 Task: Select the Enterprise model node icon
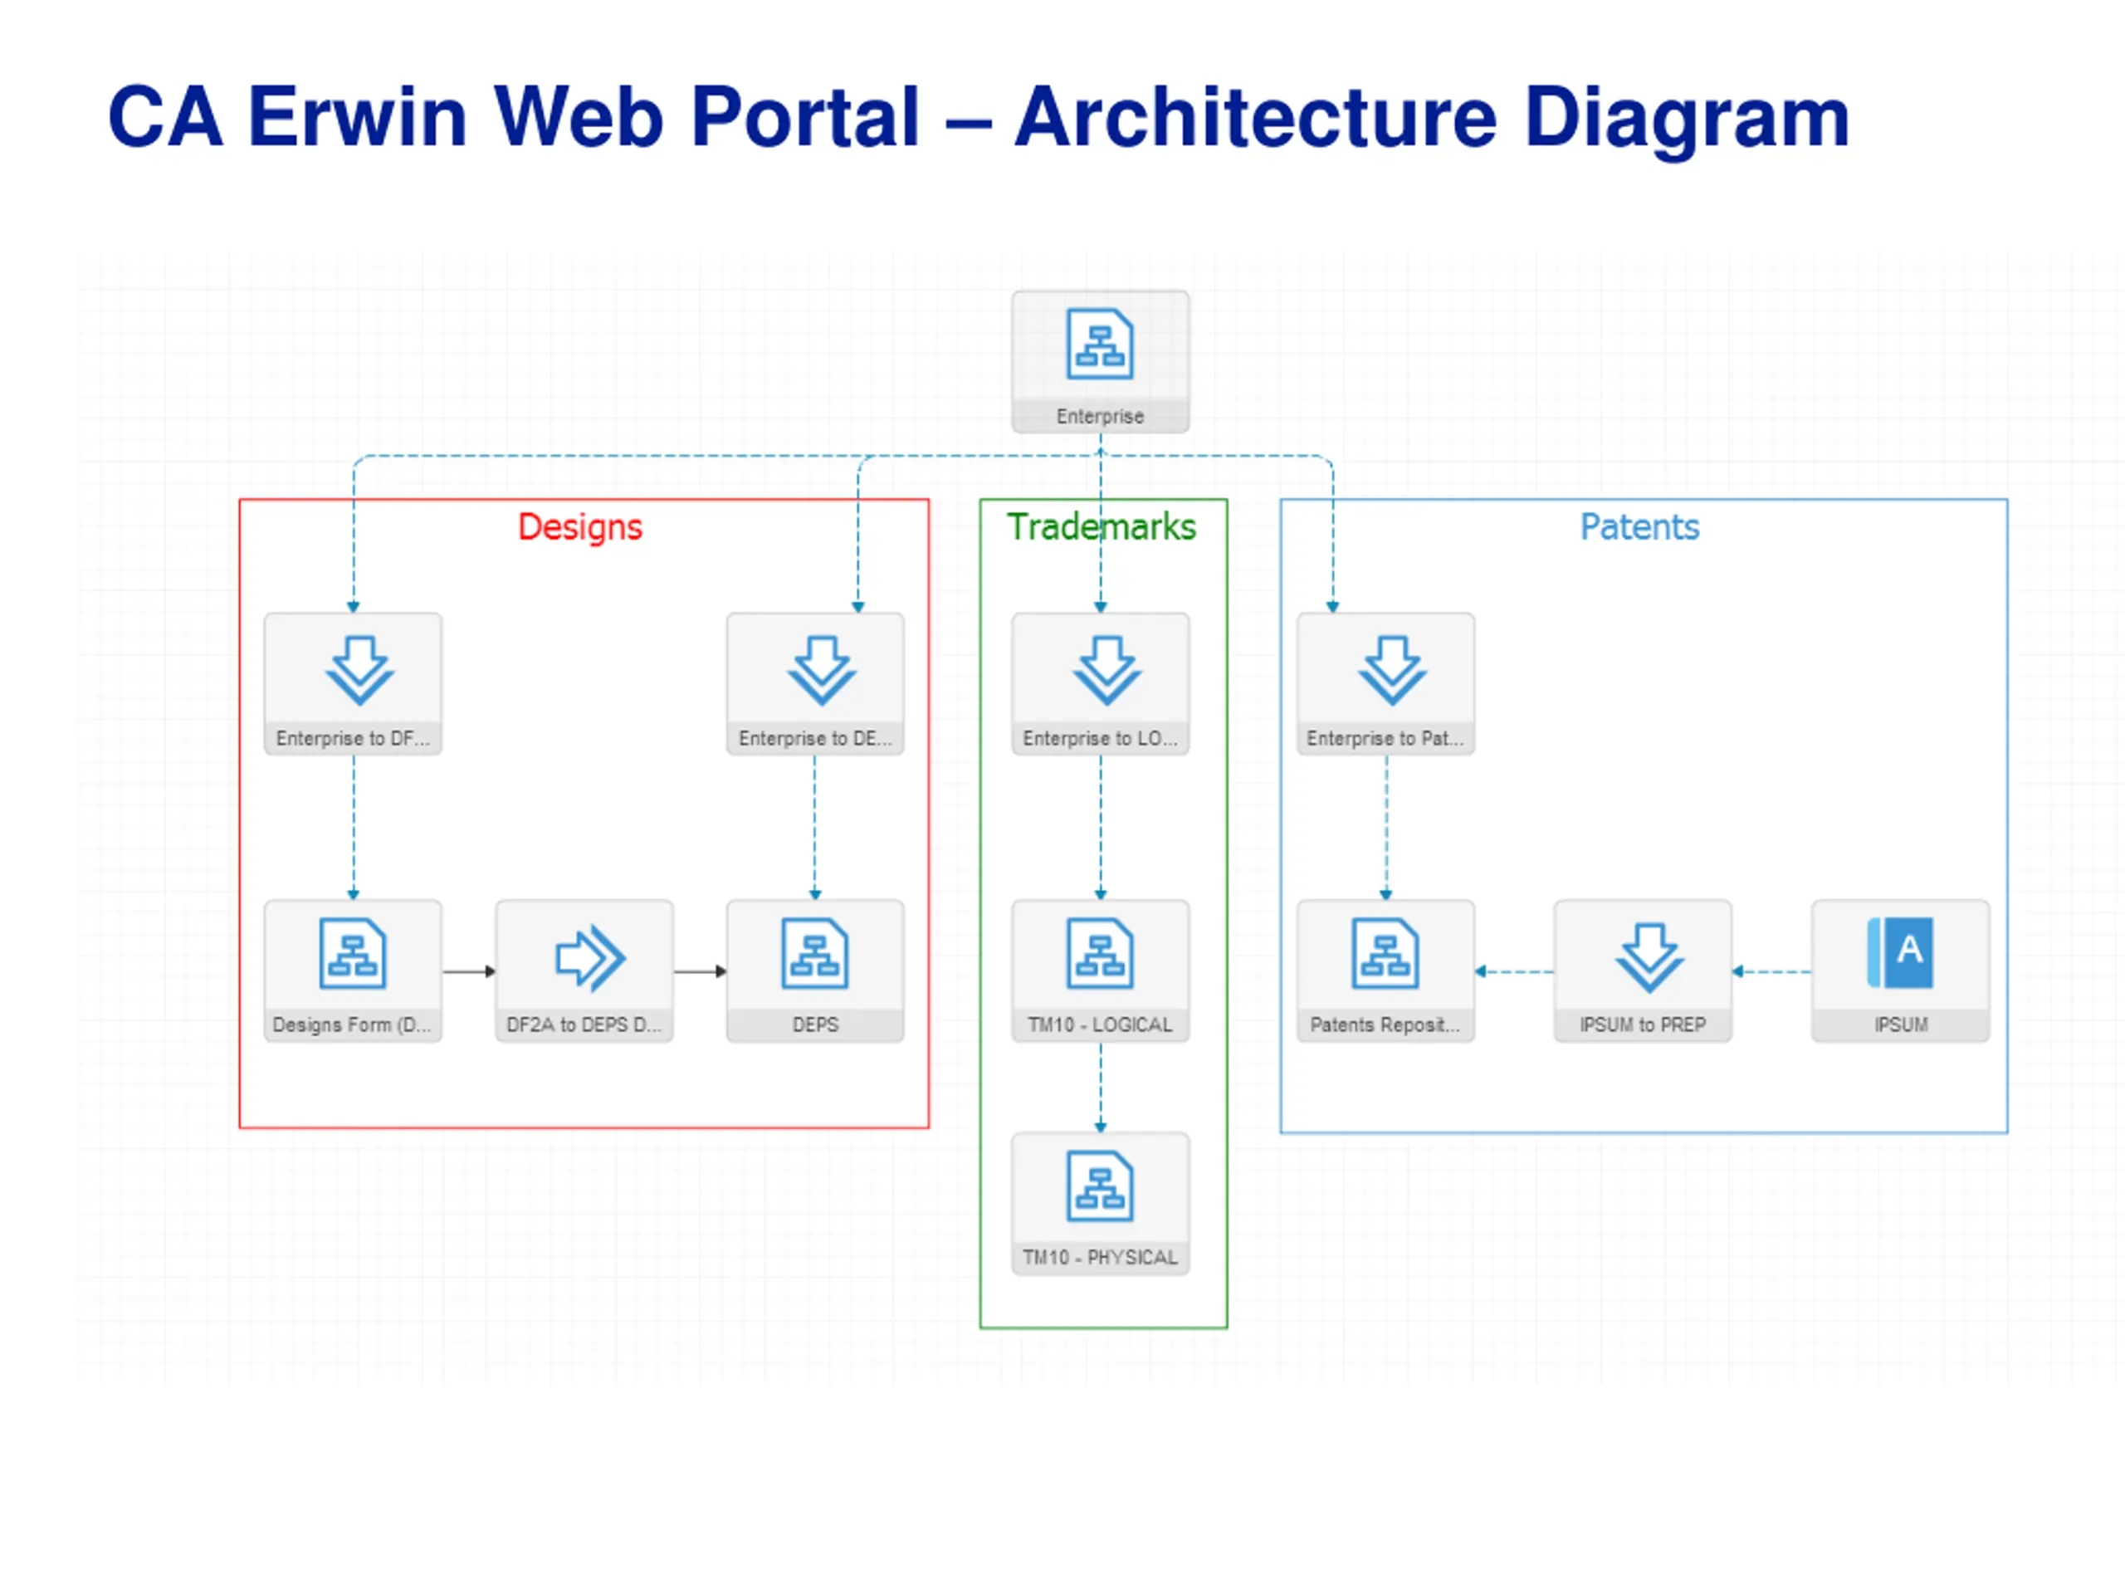click(x=1100, y=344)
